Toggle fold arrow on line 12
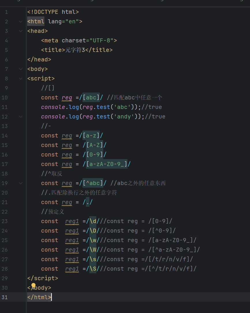250x313 pixels. tap(20, 116)
